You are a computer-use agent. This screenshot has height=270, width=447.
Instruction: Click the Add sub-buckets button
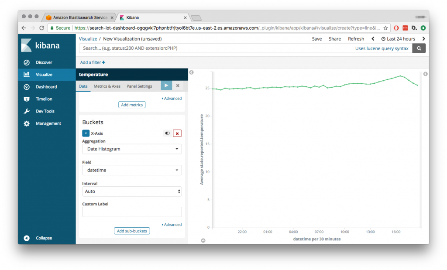(x=132, y=231)
